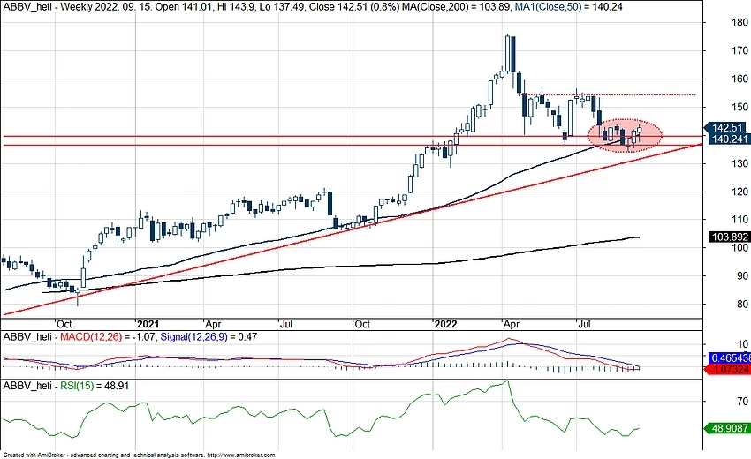Click the Apr label after 2022
This screenshot has width=751, height=459.
(512, 324)
